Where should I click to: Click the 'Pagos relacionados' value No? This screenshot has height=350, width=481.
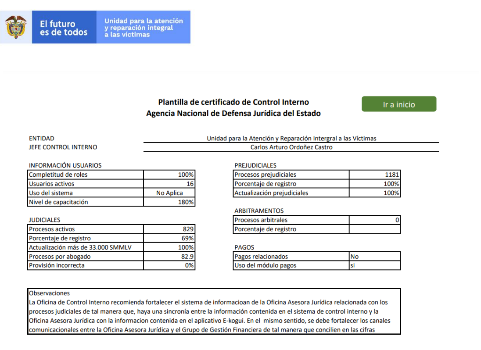374,257
